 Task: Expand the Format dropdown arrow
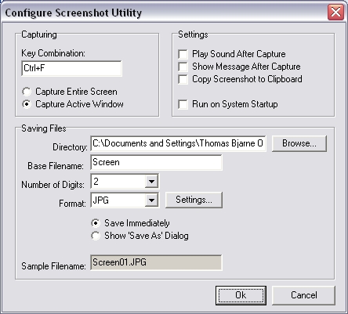click(x=151, y=200)
